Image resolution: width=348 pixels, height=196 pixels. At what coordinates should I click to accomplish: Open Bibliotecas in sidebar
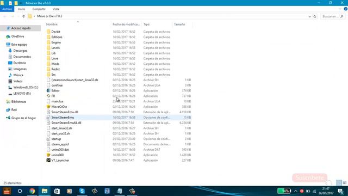coord(18,102)
